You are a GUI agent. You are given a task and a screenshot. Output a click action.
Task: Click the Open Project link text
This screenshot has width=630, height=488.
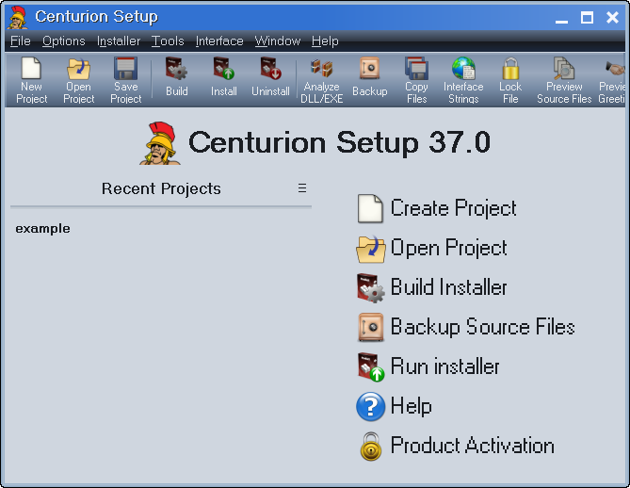point(448,248)
